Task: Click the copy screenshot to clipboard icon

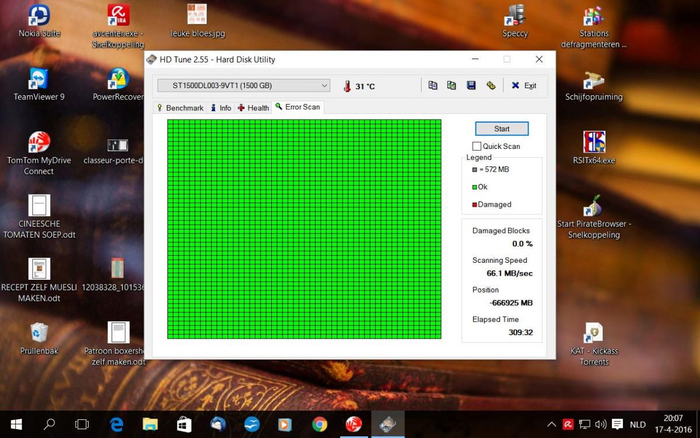Action: click(x=452, y=85)
